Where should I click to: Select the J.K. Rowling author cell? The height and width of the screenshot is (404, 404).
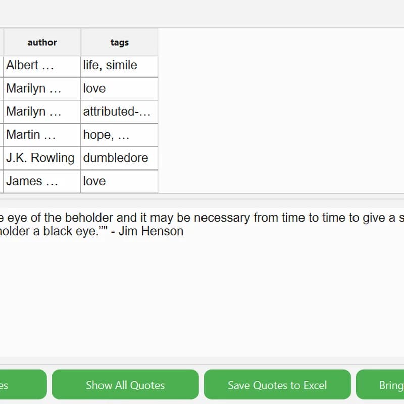pyautogui.click(x=42, y=158)
